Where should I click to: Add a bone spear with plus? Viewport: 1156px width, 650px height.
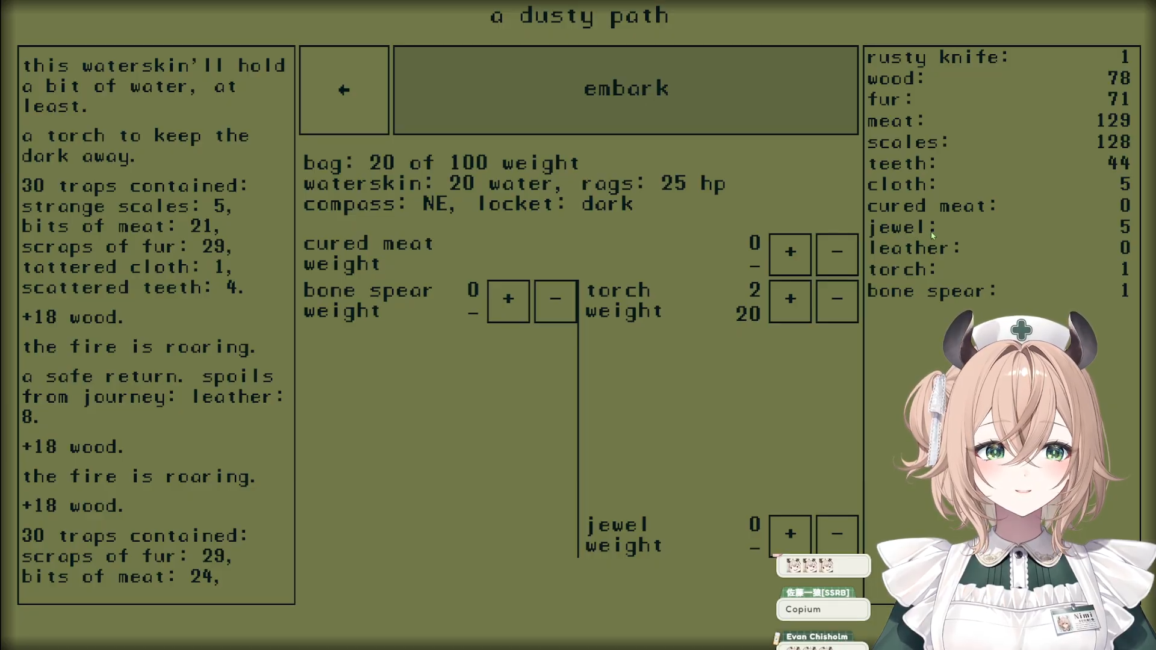pyautogui.click(x=508, y=300)
